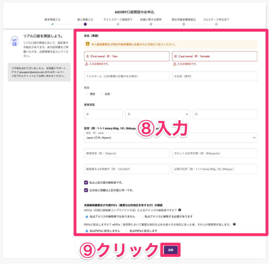
Task: Click the 性別 label
Action: (x=87, y=88)
